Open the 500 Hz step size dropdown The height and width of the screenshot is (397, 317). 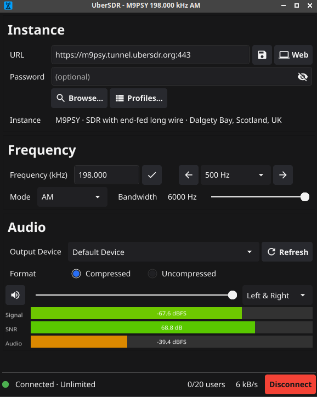[236, 175]
